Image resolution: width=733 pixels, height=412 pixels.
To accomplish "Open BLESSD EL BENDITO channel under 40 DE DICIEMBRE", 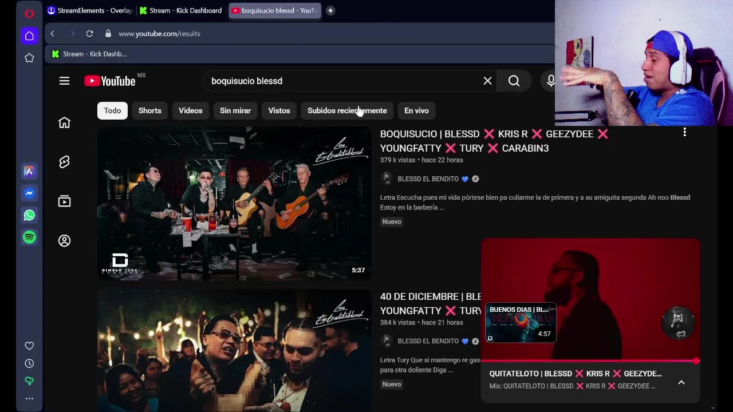I will point(428,341).
